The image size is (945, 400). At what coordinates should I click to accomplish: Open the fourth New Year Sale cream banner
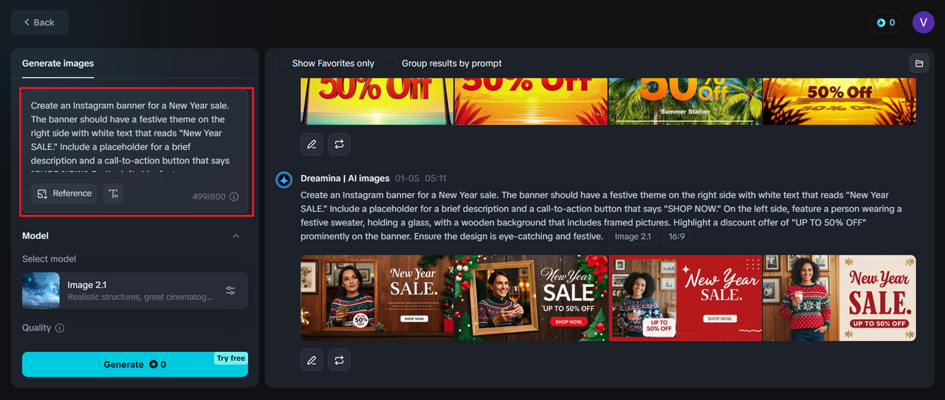coord(839,298)
